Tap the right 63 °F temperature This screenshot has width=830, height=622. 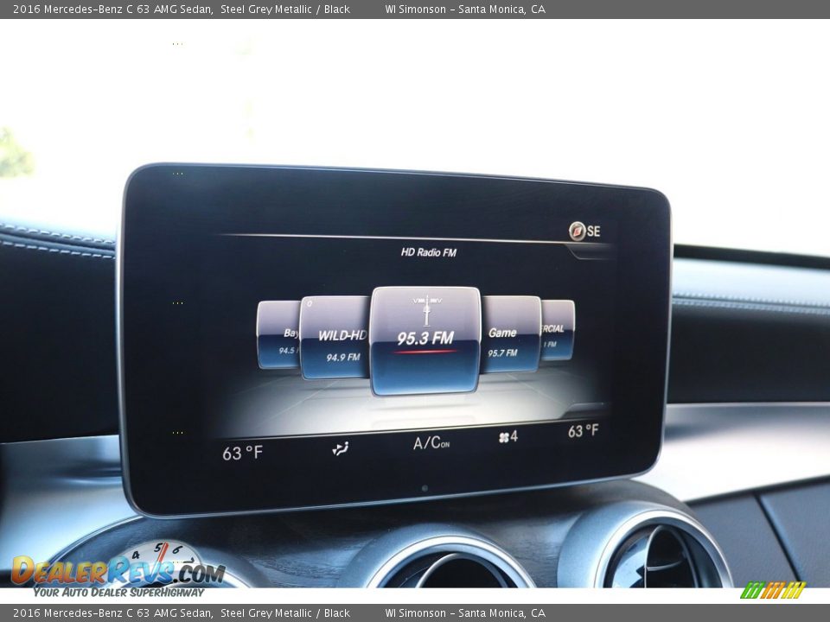point(584,431)
